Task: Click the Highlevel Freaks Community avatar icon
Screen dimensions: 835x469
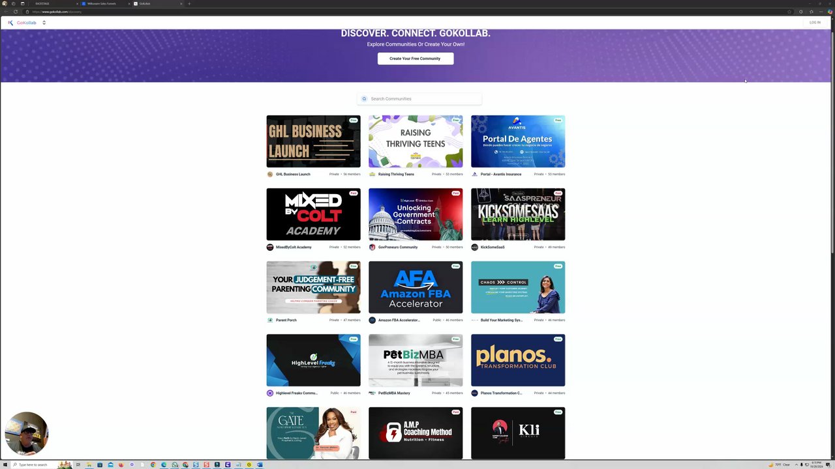Action: tap(270, 393)
